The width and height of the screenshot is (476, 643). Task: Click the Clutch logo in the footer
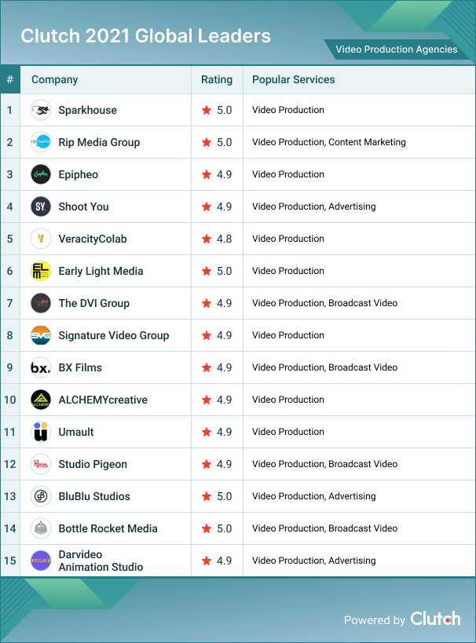pyautogui.click(x=435, y=619)
